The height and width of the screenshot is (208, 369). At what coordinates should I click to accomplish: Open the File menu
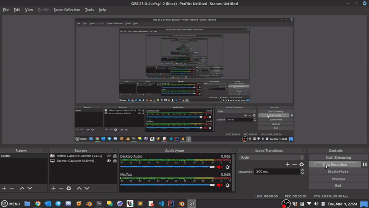point(6,10)
